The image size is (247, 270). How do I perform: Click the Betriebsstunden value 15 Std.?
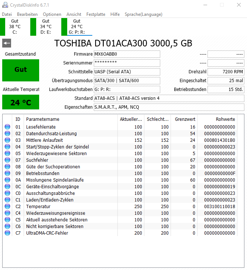[x=226, y=90]
